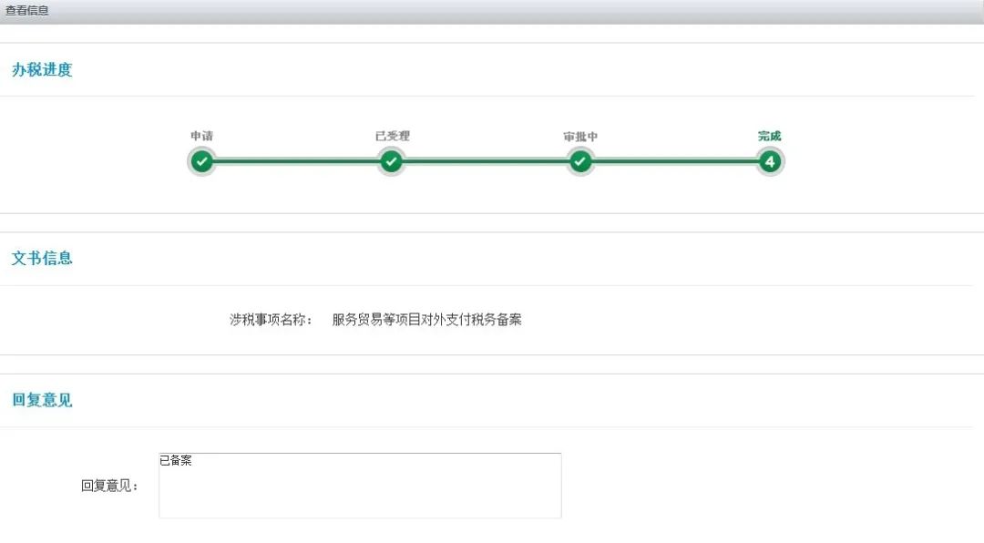The width and height of the screenshot is (984, 543).
Task: Click the 回复意见： field label
Action: coord(110,486)
